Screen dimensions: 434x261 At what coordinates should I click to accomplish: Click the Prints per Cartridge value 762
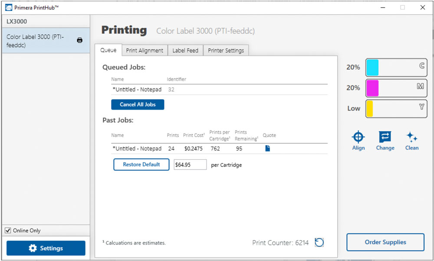[x=215, y=148]
